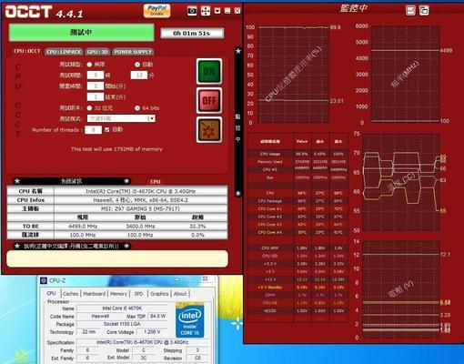
Task: Click the voltage graph showing 12.1
Action: [x=401, y=289]
